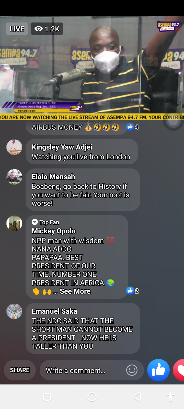This screenshot has height=409, width=184.
Task: Tap the LIVE indicator badge
Action: [17, 29]
